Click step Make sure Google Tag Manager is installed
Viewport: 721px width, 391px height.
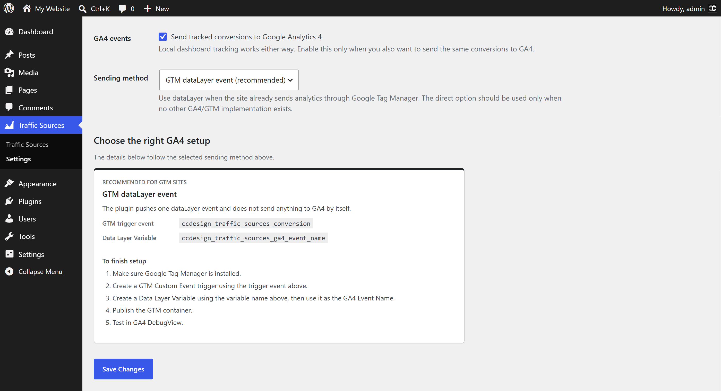(177, 273)
